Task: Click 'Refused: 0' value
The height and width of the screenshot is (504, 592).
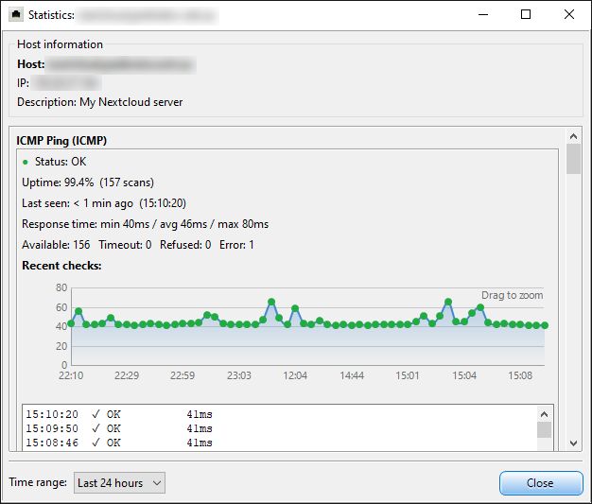Action: coord(185,245)
